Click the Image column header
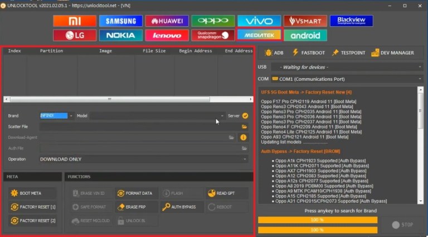This screenshot has height=237, width=428. point(106,51)
